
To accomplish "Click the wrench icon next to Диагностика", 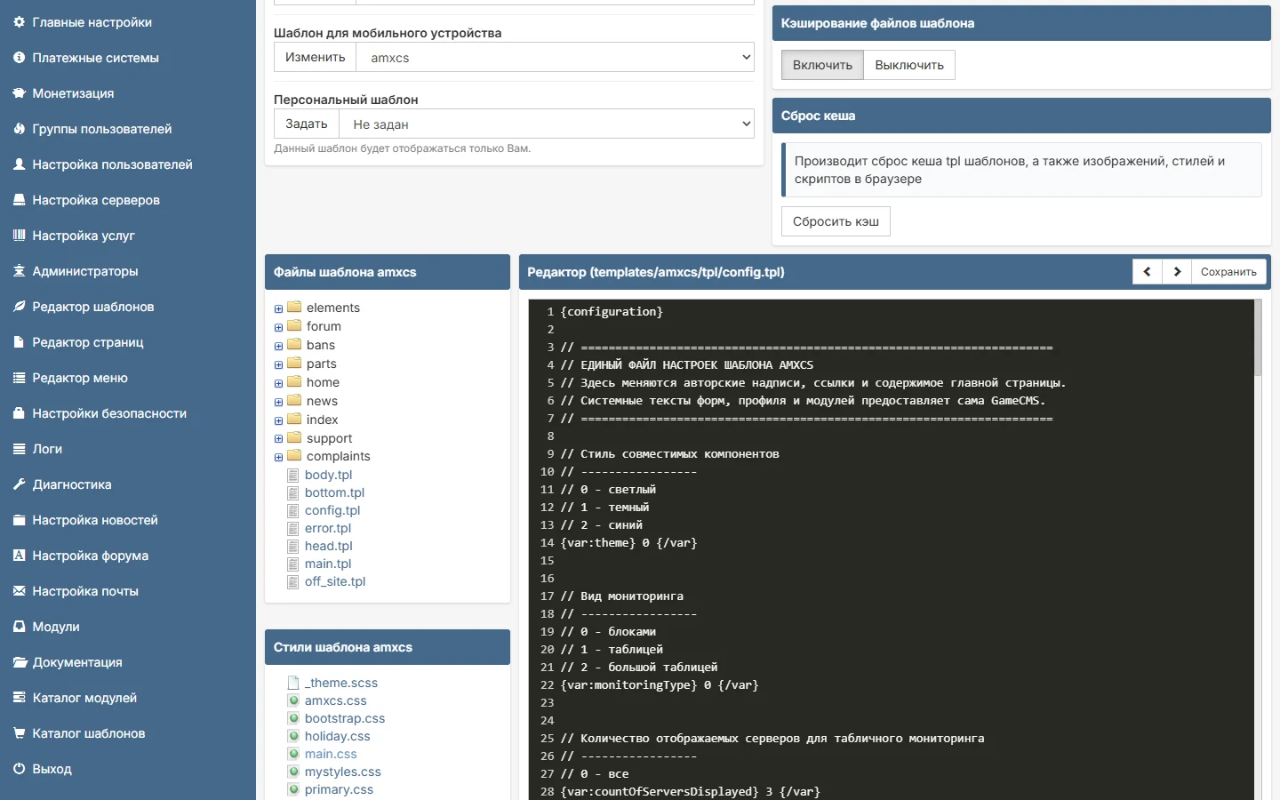I will point(19,484).
